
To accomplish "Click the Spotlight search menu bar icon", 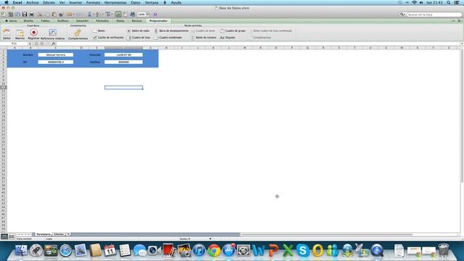I will point(449,2).
